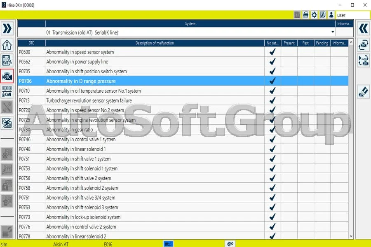Screen dimensions: 371x247
Task: Click the check mark in P0776 row
Action: point(272,226)
